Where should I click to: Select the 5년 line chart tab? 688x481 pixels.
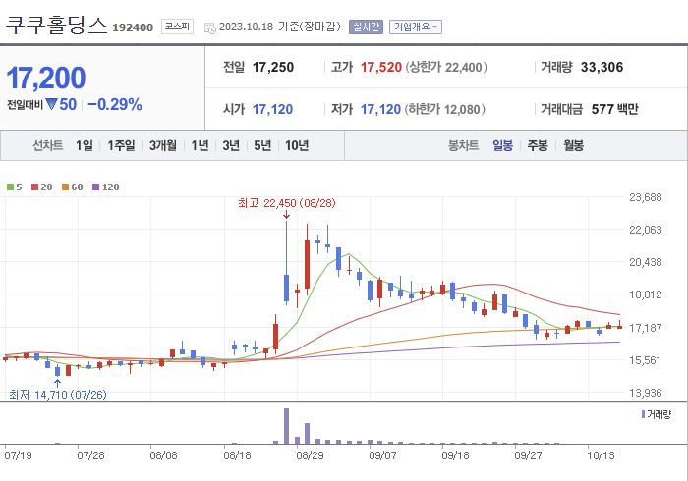[262, 145]
